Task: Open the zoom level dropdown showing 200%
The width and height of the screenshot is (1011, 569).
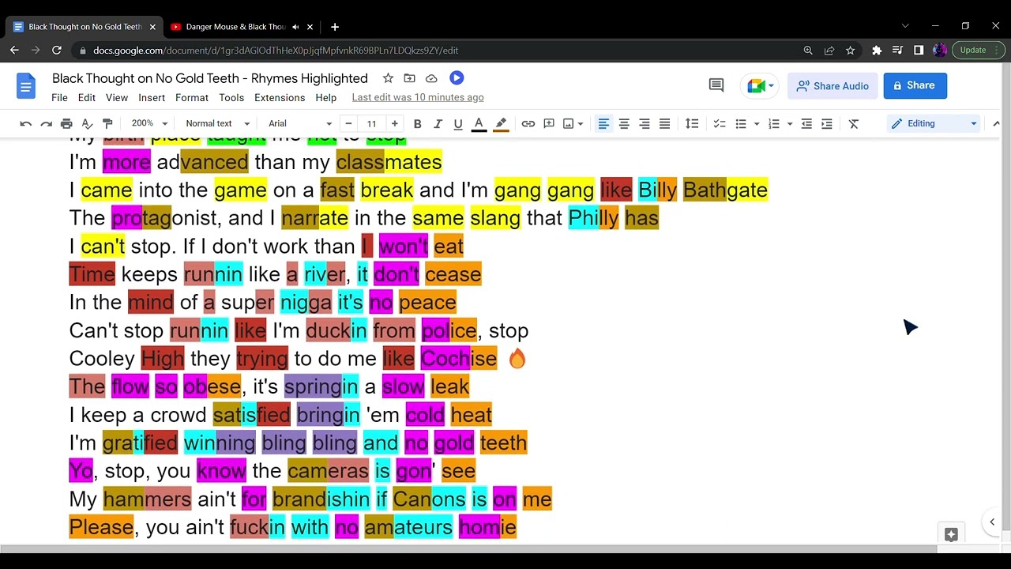Action: pos(149,123)
